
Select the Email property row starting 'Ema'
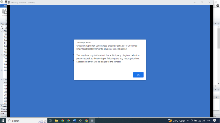tap(5, 49)
